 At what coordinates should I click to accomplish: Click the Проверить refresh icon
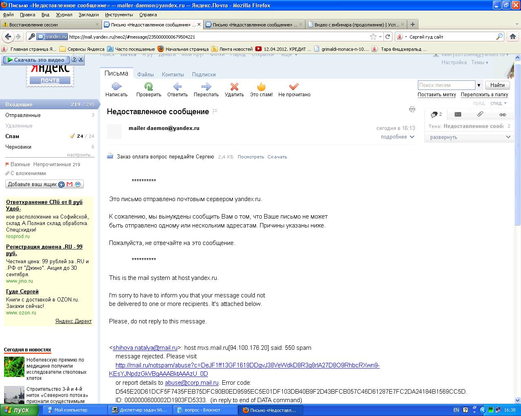(x=149, y=86)
